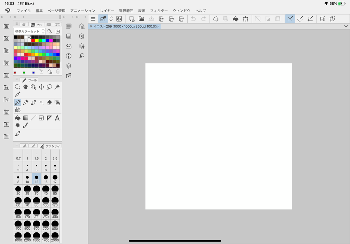Click the Transform scale toolbar icon

pos(245,19)
